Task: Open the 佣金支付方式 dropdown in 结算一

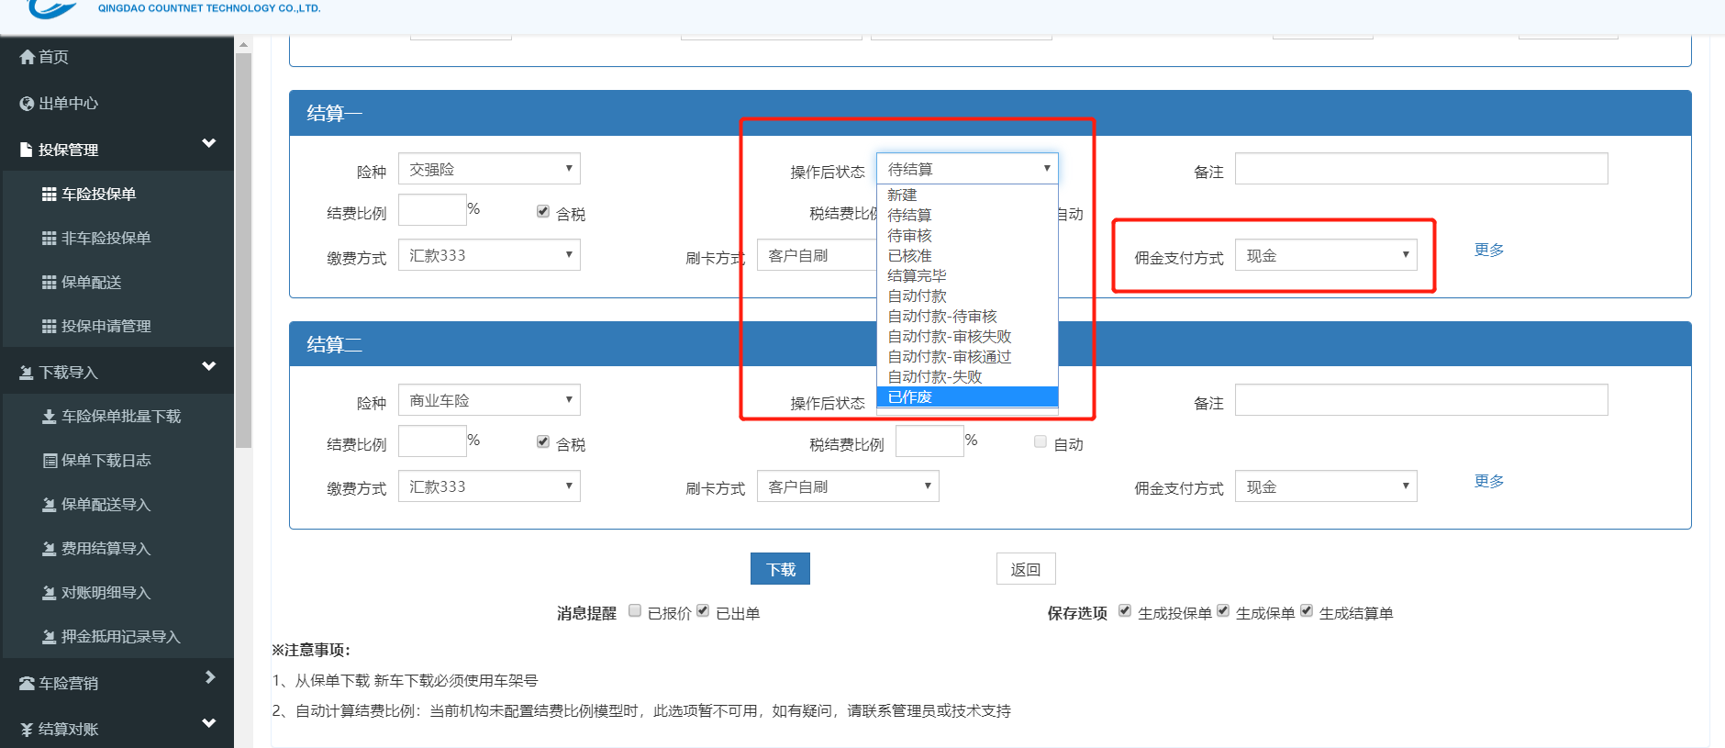Action: point(1326,255)
